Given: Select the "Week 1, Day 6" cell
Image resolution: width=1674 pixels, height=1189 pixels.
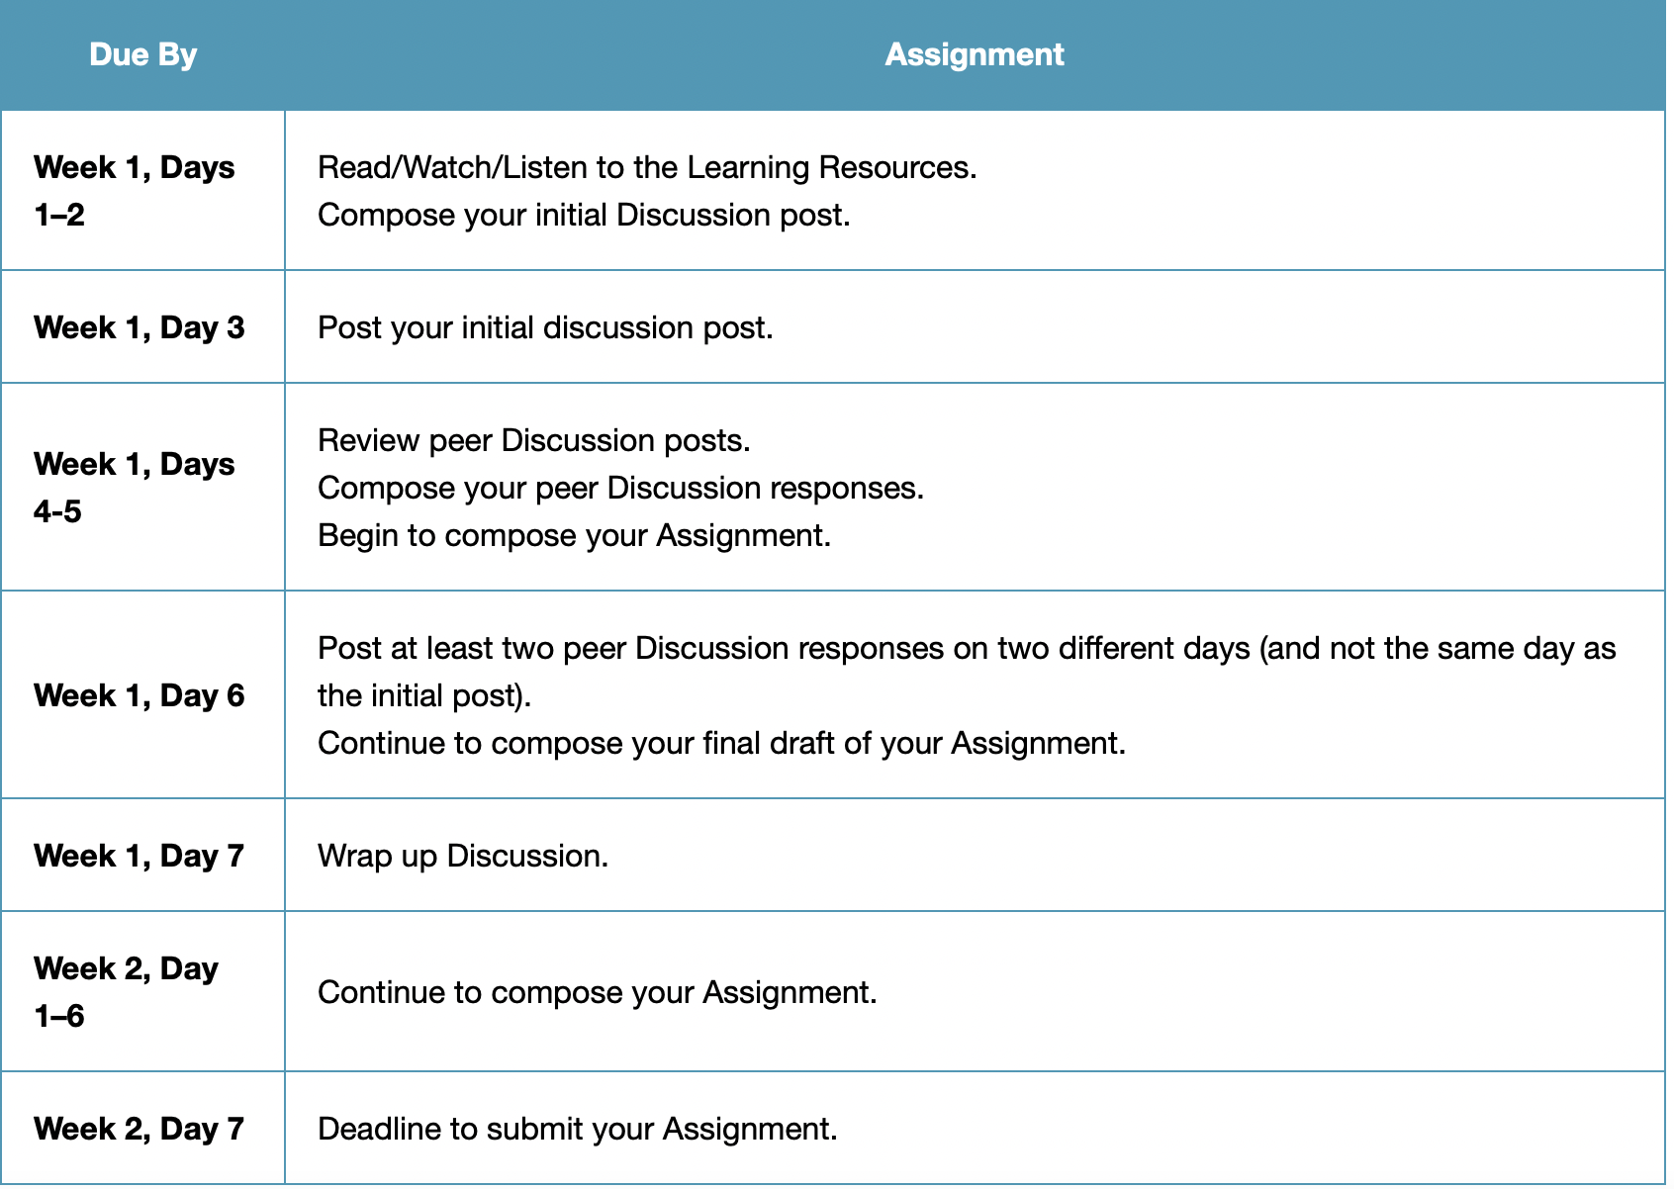Looking at the screenshot, I should point(142,695).
